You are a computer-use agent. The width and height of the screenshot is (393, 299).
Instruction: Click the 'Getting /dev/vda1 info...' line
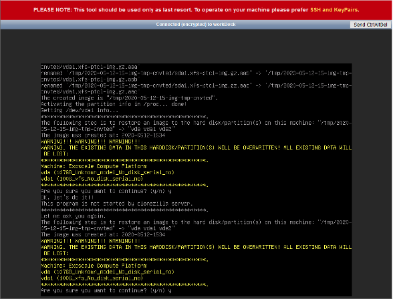[80, 110]
